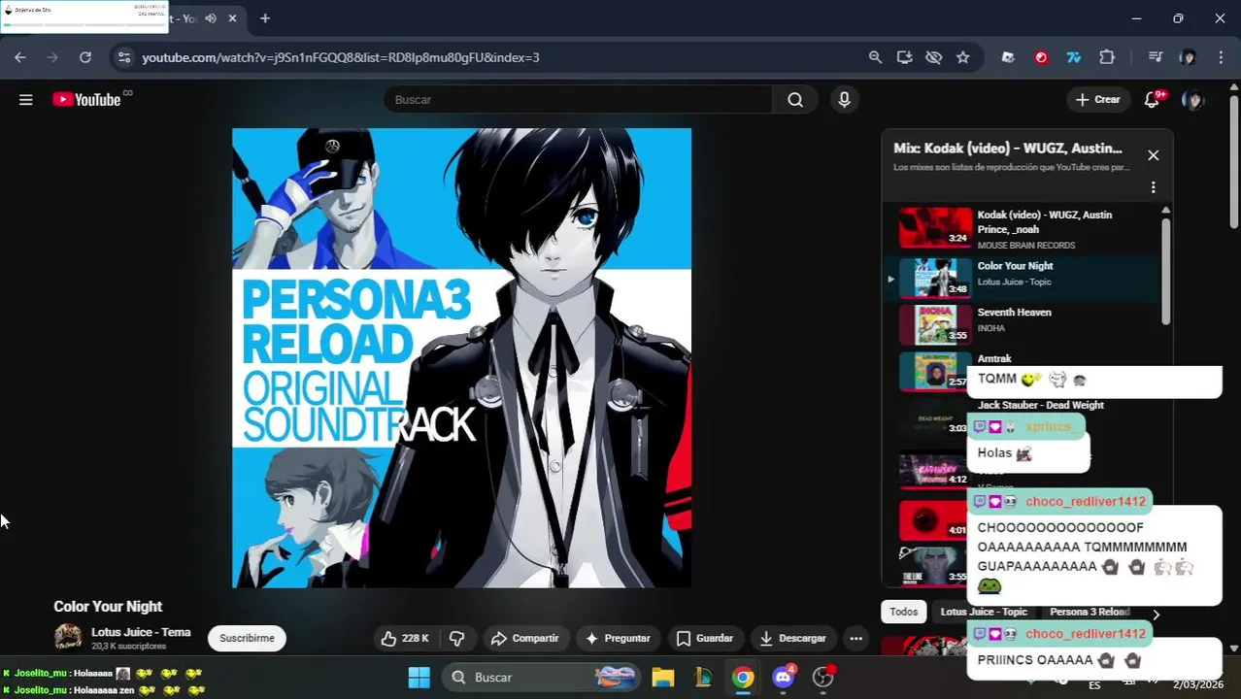Open OBS Studio from the taskbar
Viewport: 1241px width, 699px height.
823,677
